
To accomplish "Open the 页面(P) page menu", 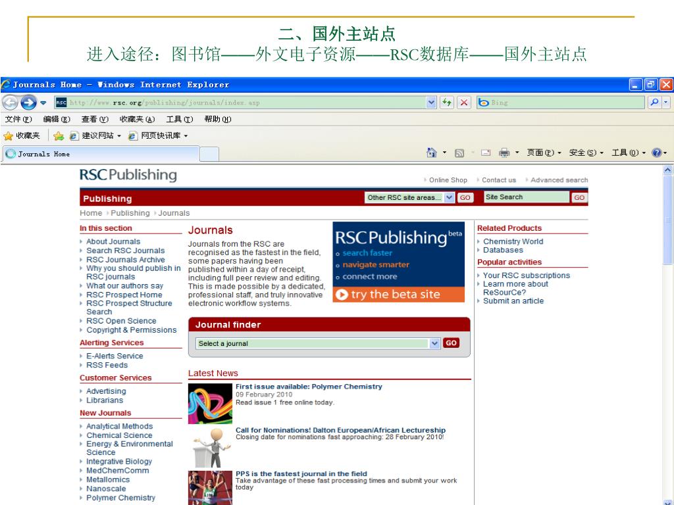I will pos(544,153).
